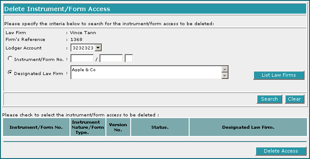Click the text area scroll up arrow
This screenshot has width=310, height=159.
(x=225, y=69)
